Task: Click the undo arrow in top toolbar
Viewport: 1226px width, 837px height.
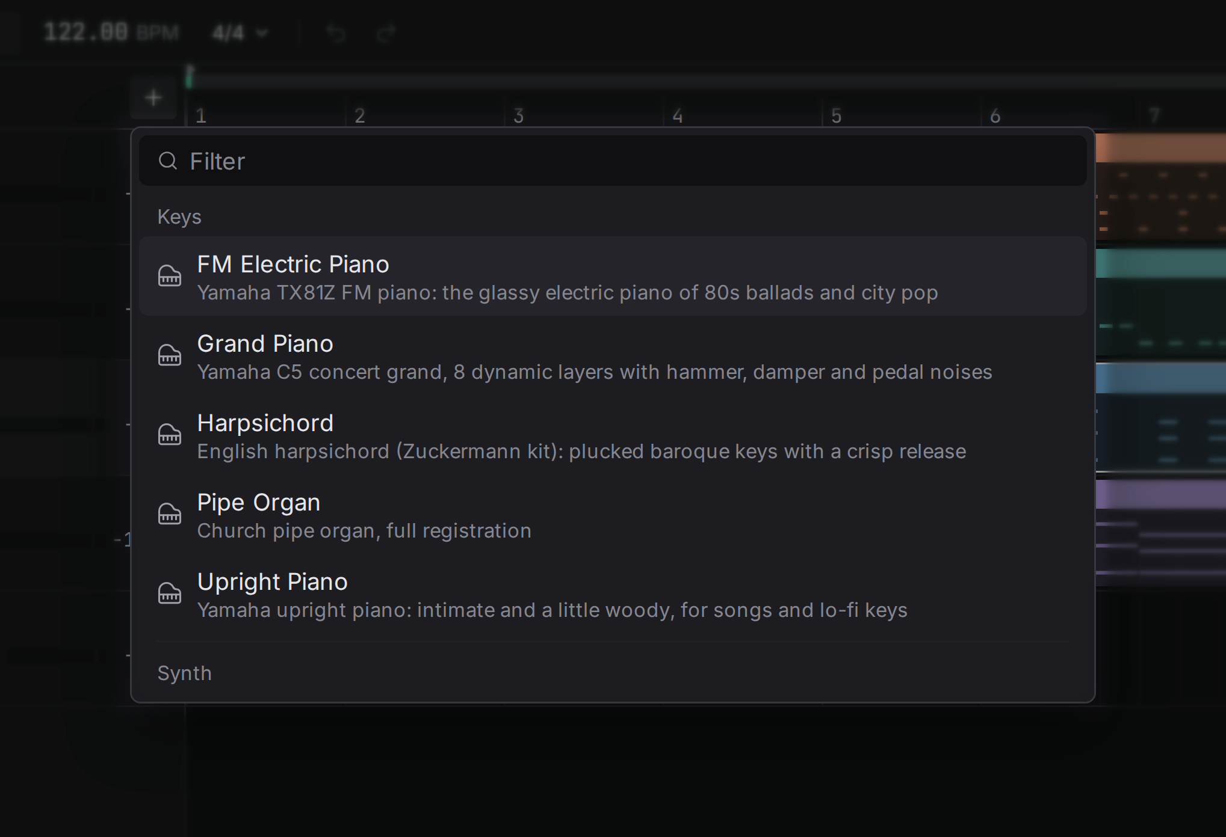Action: [336, 32]
